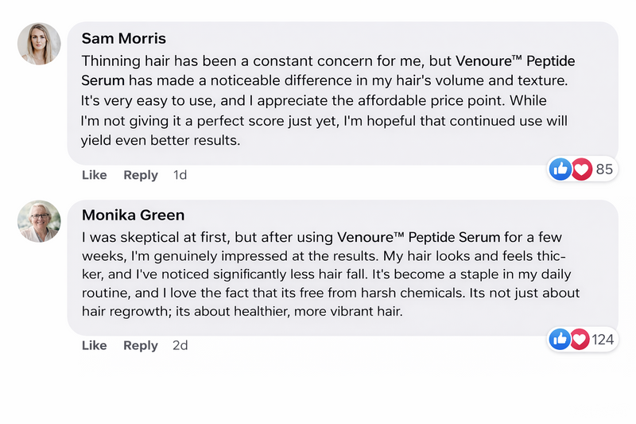This screenshot has height=424, width=636.
Task: Click the blue thumbs-up reaction on Sam Morris's comment
Action: tap(560, 169)
